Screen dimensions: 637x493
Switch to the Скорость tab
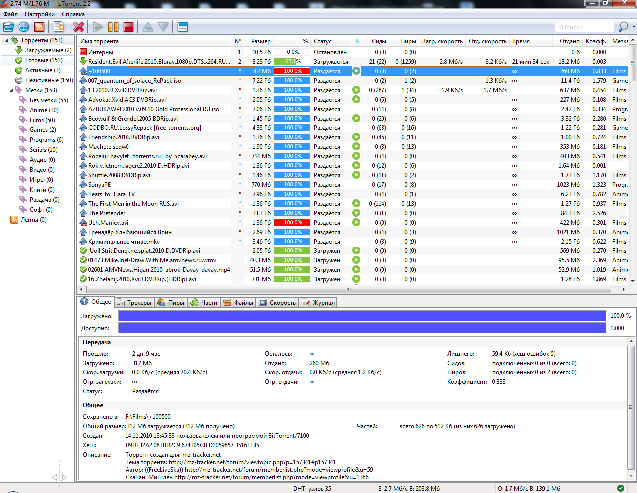[277, 302]
